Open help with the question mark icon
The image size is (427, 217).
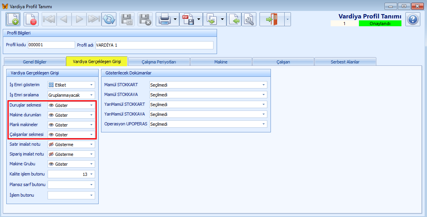pyautogui.click(x=413, y=19)
